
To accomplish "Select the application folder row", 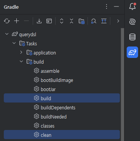I will tap(62, 53).
